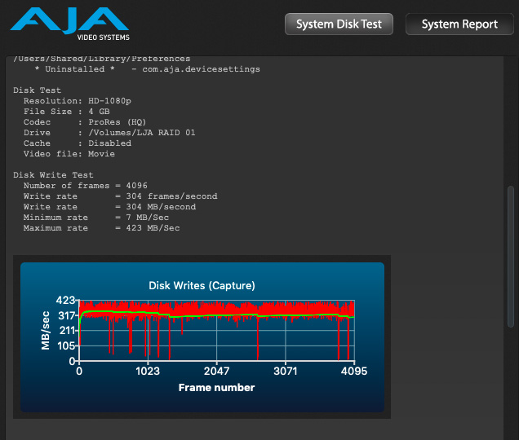This screenshot has height=440, width=519.
Task: Click the System Disk Test button
Action: [339, 24]
